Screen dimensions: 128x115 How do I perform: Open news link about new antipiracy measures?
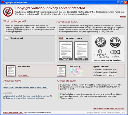[x=26, y=87]
